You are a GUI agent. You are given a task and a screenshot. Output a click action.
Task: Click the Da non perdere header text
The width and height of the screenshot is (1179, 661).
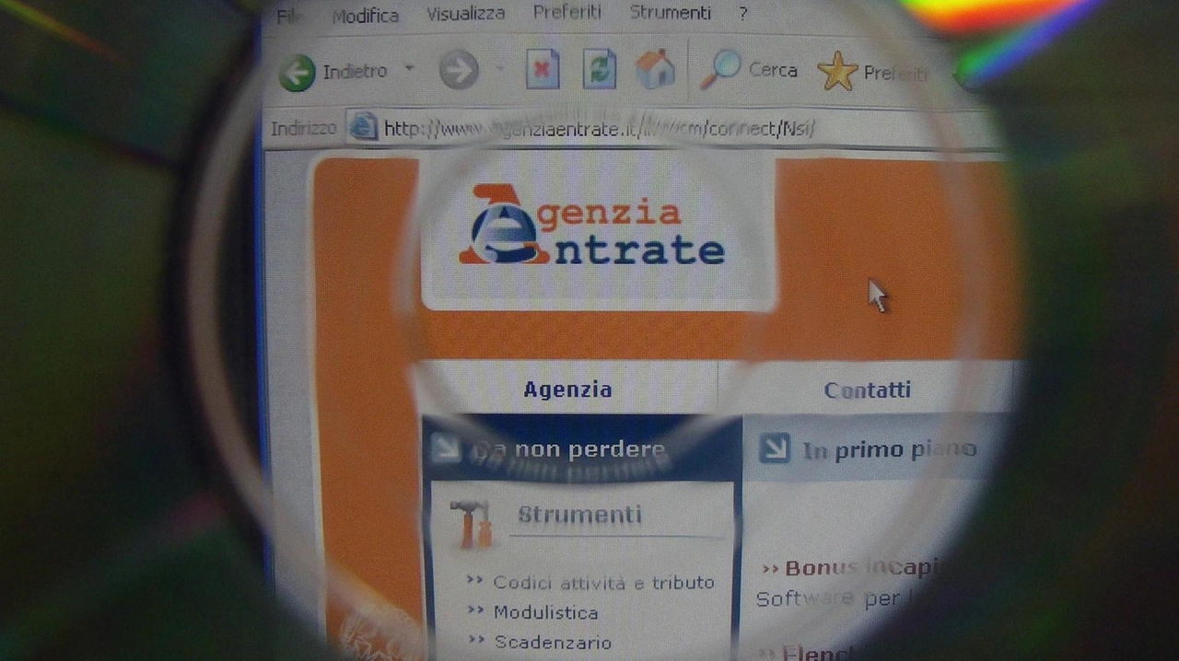(x=568, y=450)
